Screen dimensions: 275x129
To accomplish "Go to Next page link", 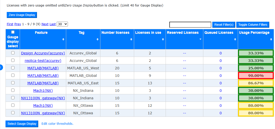I will [x=45, y=24].
